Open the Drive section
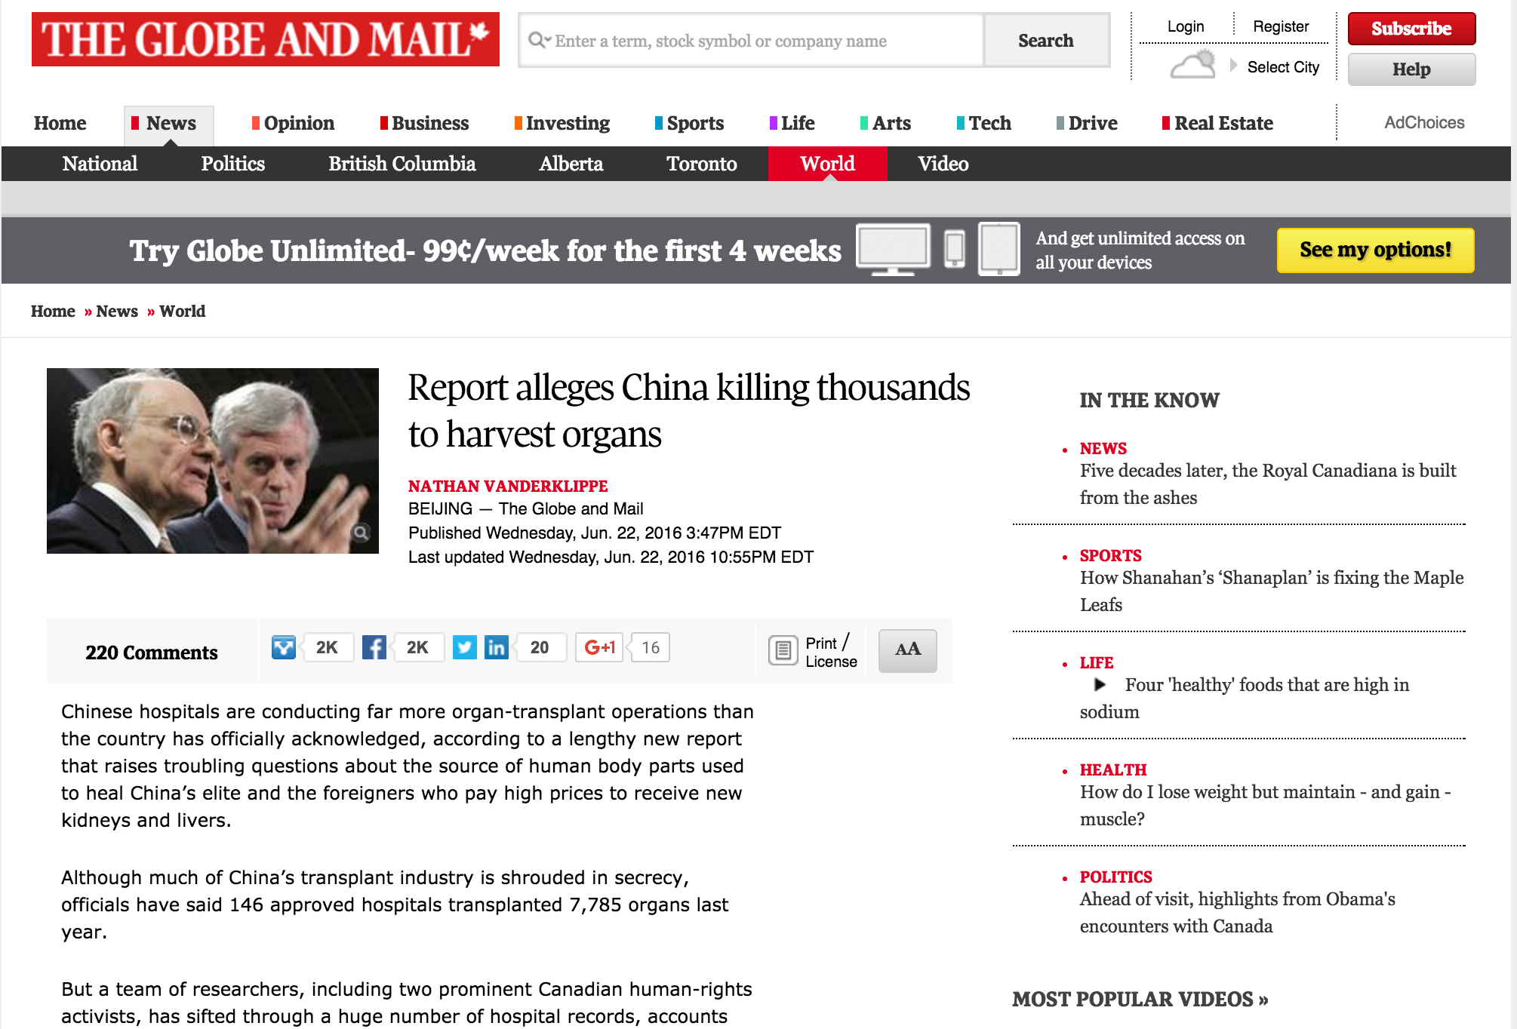The image size is (1517, 1029). tap(1087, 123)
